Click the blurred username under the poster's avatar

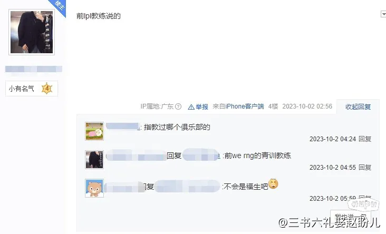pyautogui.click(x=34, y=69)
